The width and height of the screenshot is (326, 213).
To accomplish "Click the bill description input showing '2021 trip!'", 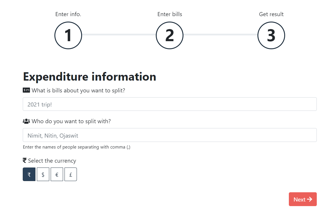I will (x=169, y=104).
